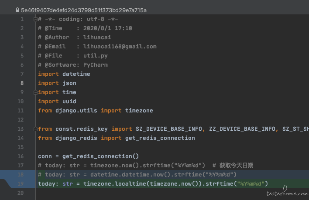Click the '# -*- coding: utf-8 -*-' comment

tap(78, 19)
